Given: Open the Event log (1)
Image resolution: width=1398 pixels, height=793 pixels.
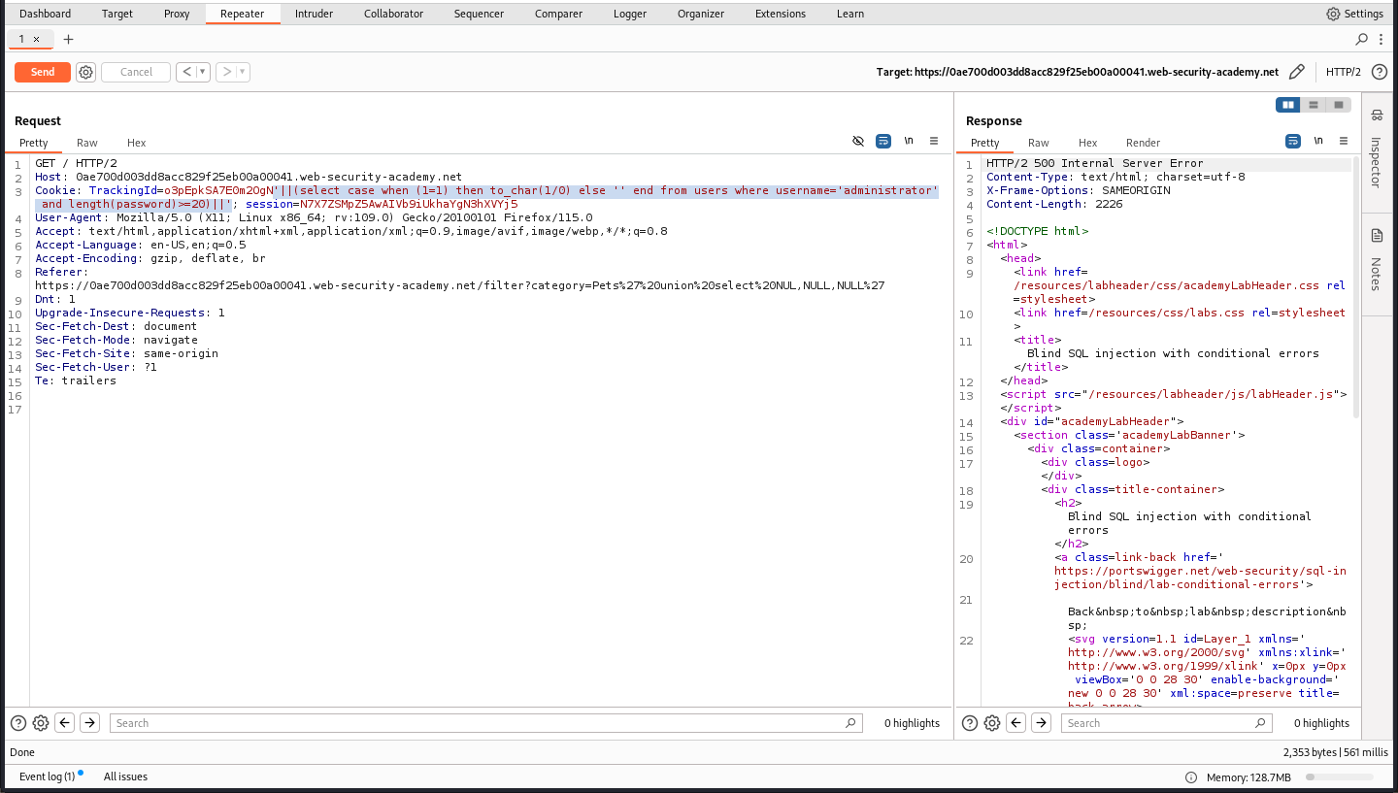Looking at the screenshot, I should click(48, 777).
